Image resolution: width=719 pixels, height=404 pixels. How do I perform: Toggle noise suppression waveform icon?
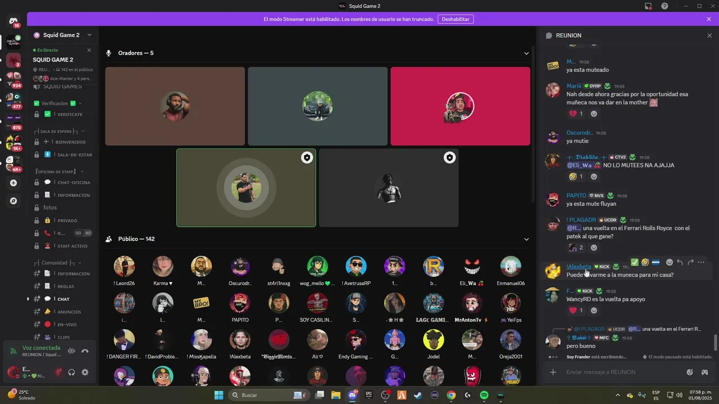click(x=71, y=351)
